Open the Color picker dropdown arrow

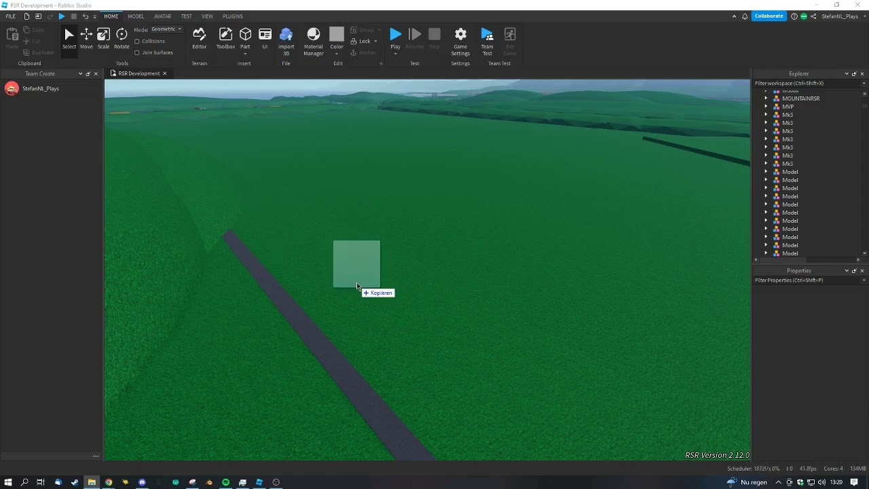[337, 53]
